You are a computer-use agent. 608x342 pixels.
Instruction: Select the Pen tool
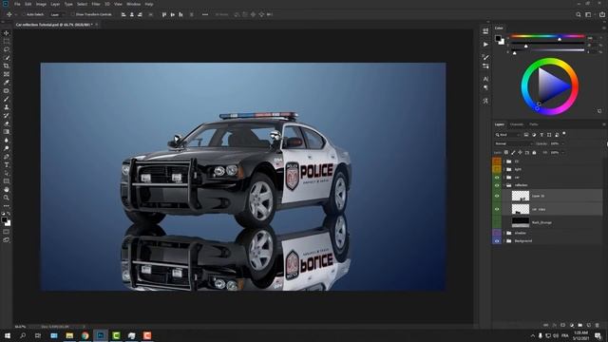click(7, 157)
